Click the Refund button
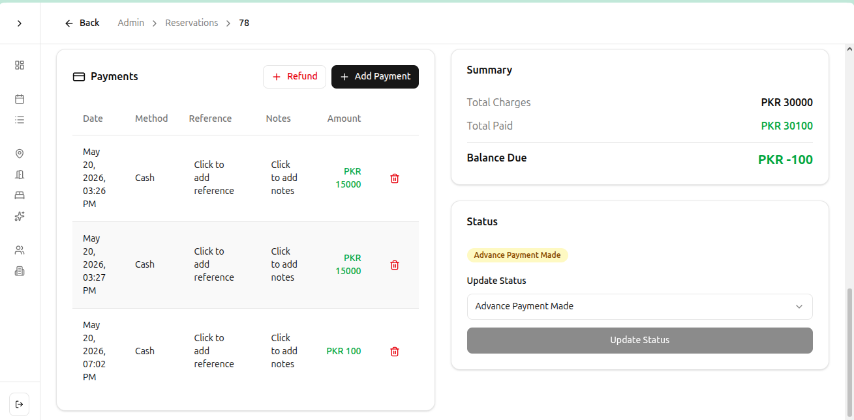Image resolution: width=854 pixels, height=420 pixels. [x=294, y=76]
